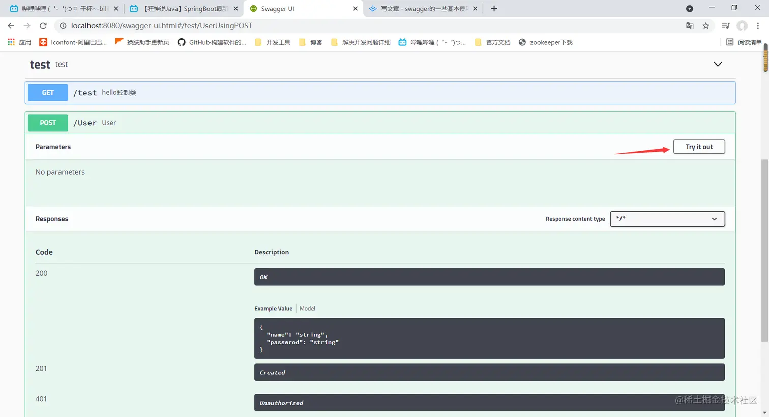This screenshot has width=769, height=417.
Task: Open the GitHub bookmark
Action: point(212,42)
